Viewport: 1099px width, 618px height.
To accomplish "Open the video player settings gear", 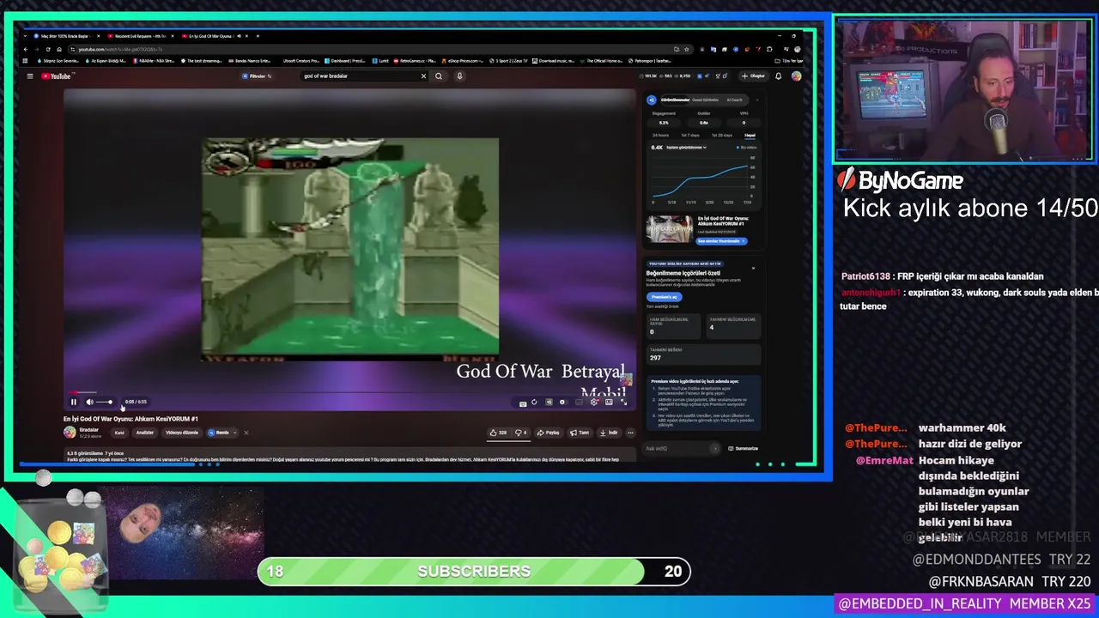I will click(594, 402).
